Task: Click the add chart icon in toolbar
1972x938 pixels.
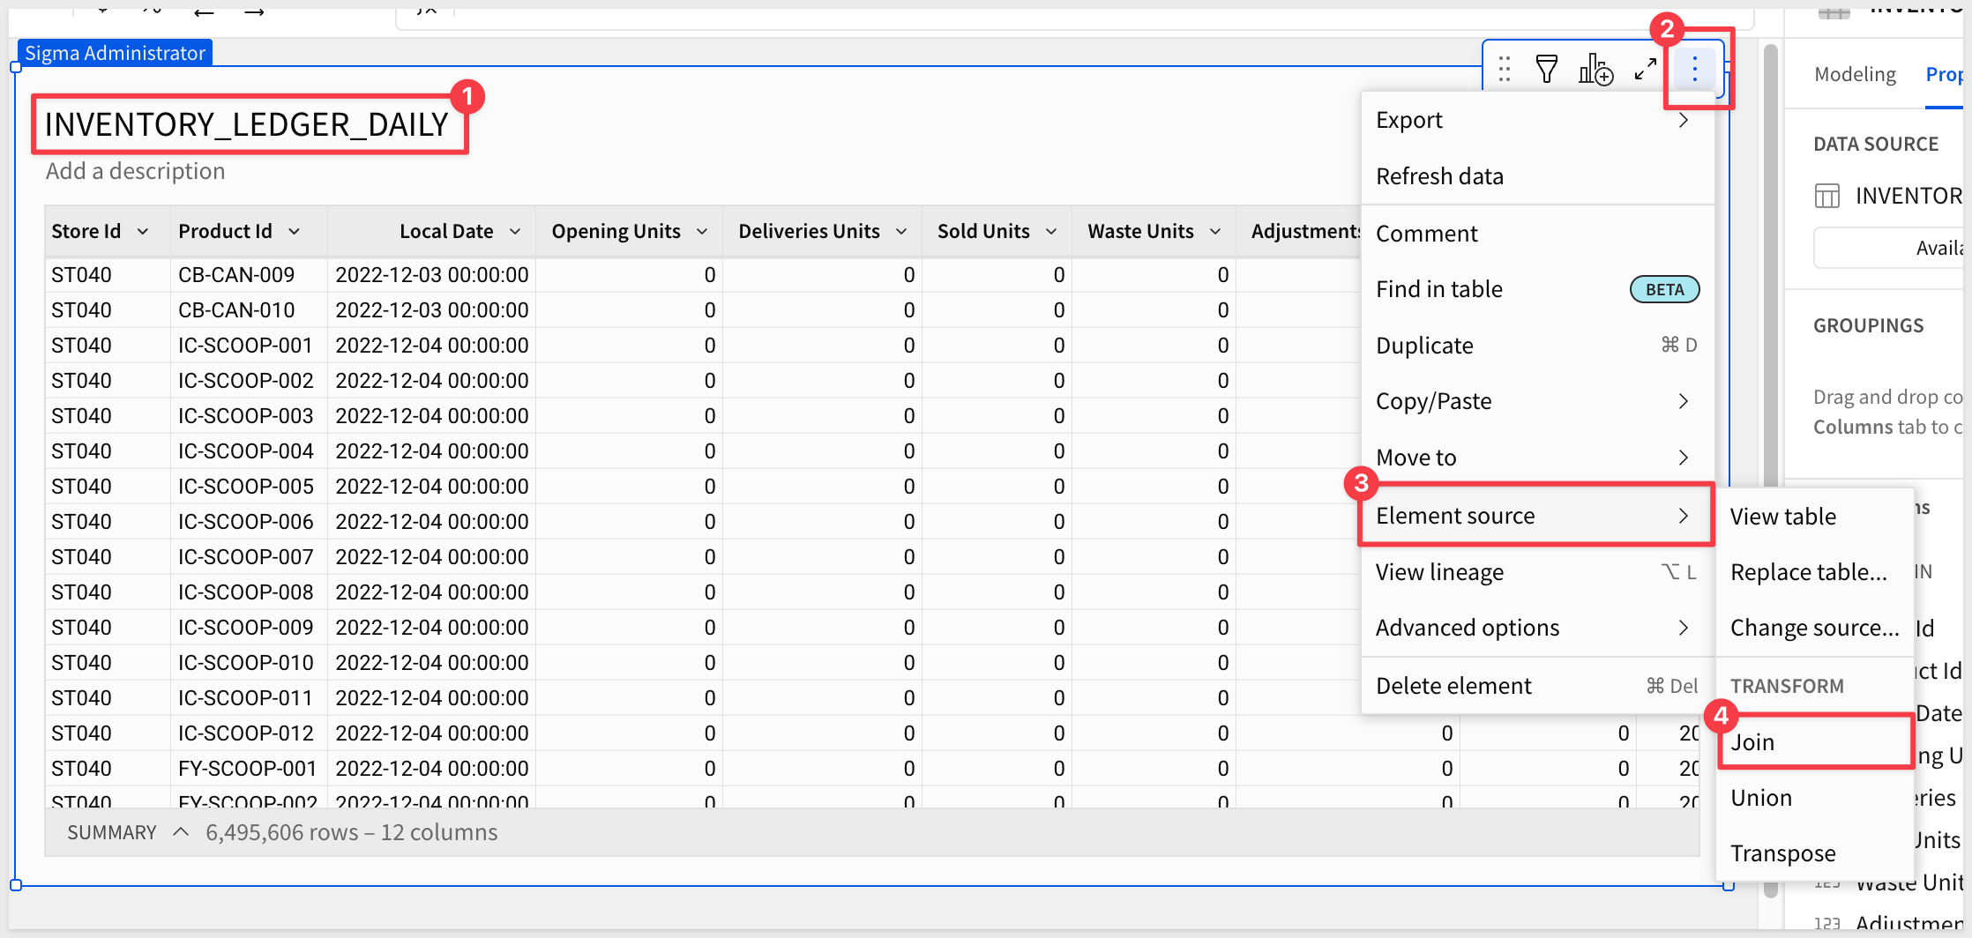Action: coord(1595,69)
